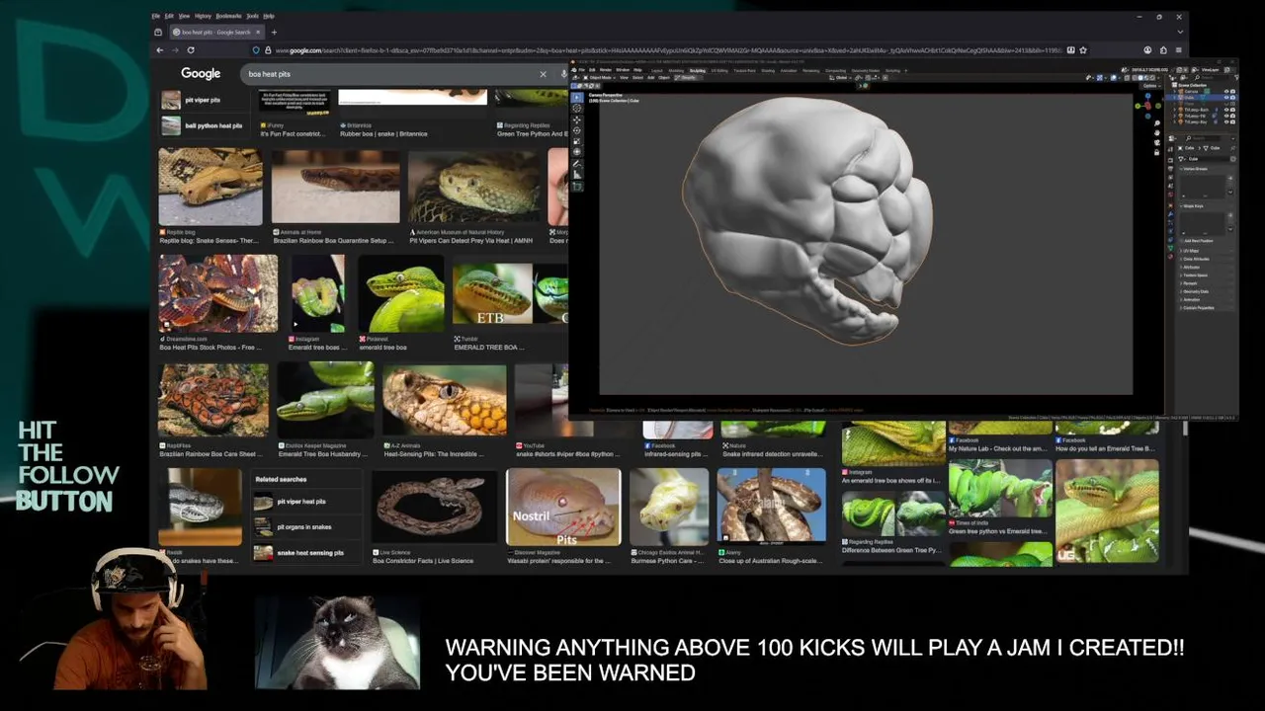Open the viewport Options dropdown
The image size is (1265, 711).
point(1152,86)
